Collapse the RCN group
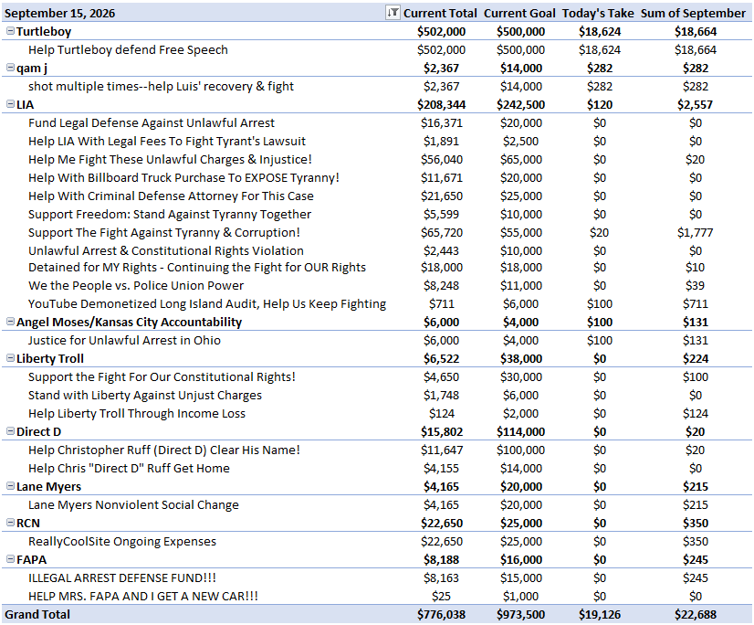Screen dimensions: 754x625 click(x=10, y=523)
